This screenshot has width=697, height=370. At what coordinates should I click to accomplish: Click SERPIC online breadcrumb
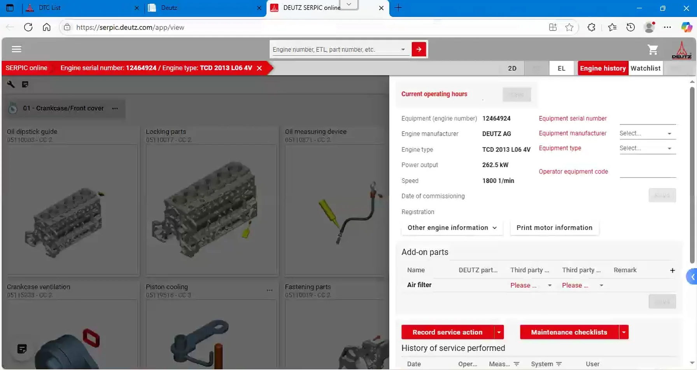(26, 68)
